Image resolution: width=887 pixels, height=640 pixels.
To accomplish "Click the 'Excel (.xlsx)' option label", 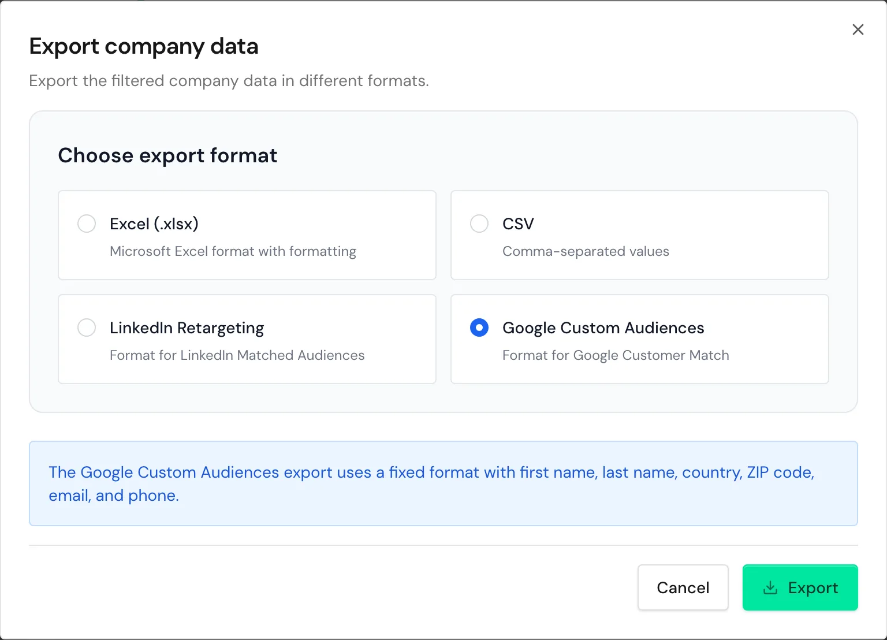I will tap(154, 224).
